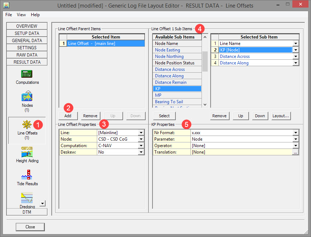Open the Computations icon in sidebar
The width and height of the screenshot is (311, 237).
click(x=27, y=74)
